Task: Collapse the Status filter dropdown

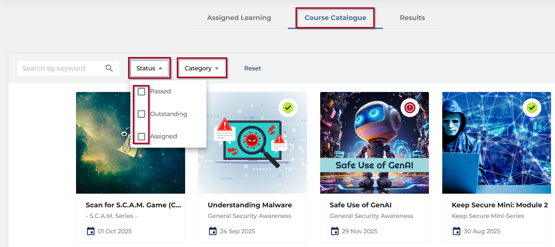Action: [149, 68]
